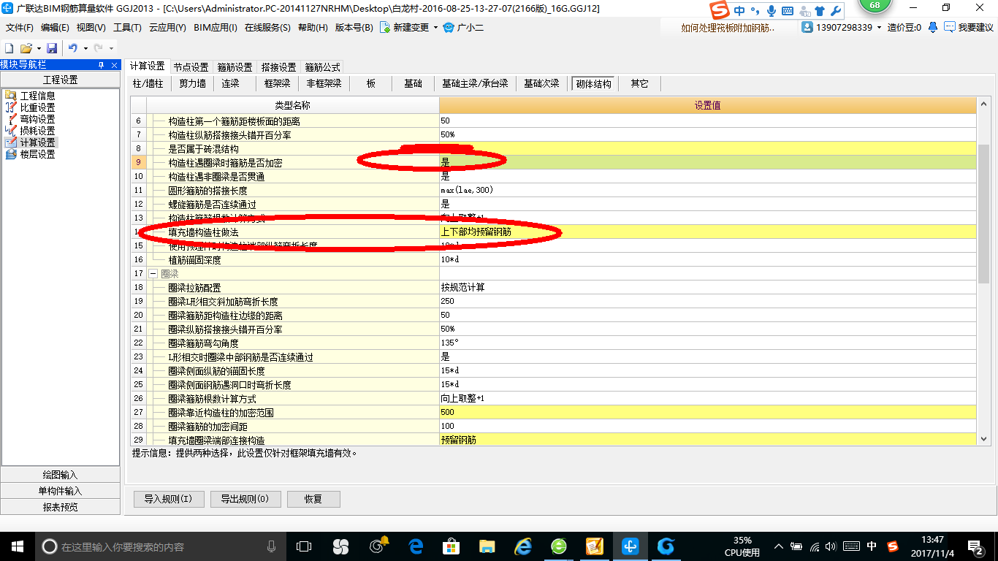Click the 我要建议 chat bubble icon

[x=949, y=27]
